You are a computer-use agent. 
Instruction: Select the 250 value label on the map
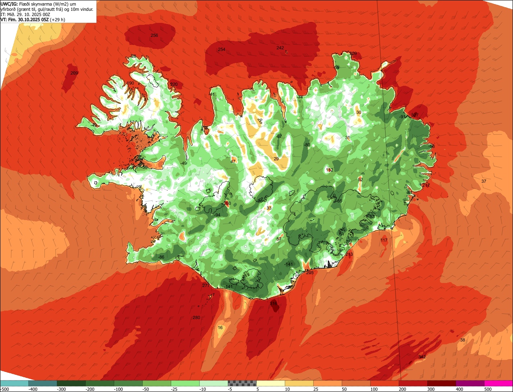tap(227, 204)
